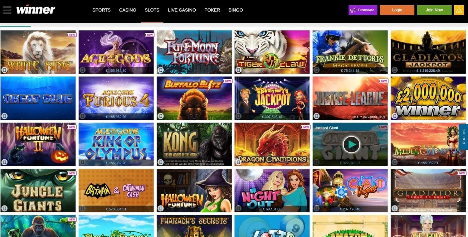Select the Poker menu item
Image resolution: width=468 pixels, height=237 pixels.
coord(212,10)
